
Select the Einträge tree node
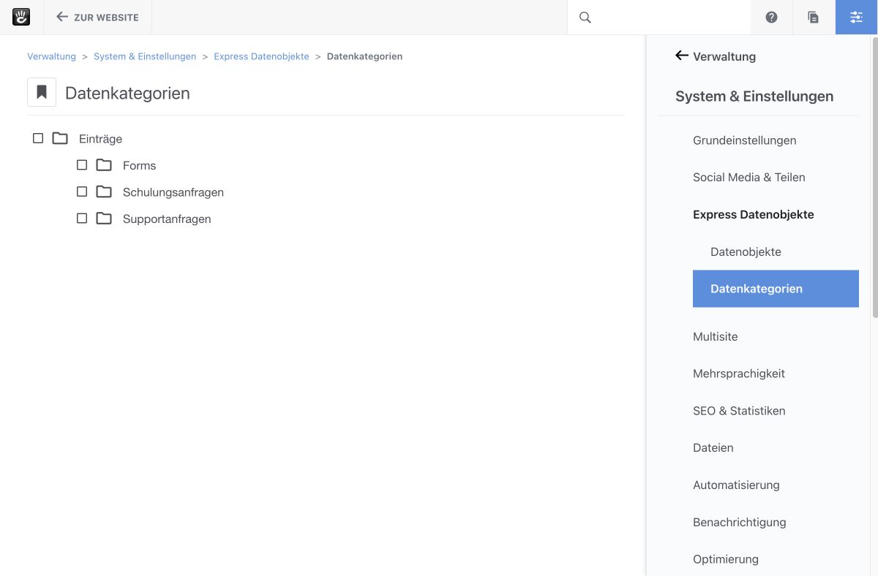click(x=100, y=139)
